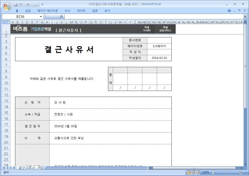Switch to the 페이지 레이아웃 tab
The height and width of the screenshot is (176, 249).
click(x=48, y=11)
